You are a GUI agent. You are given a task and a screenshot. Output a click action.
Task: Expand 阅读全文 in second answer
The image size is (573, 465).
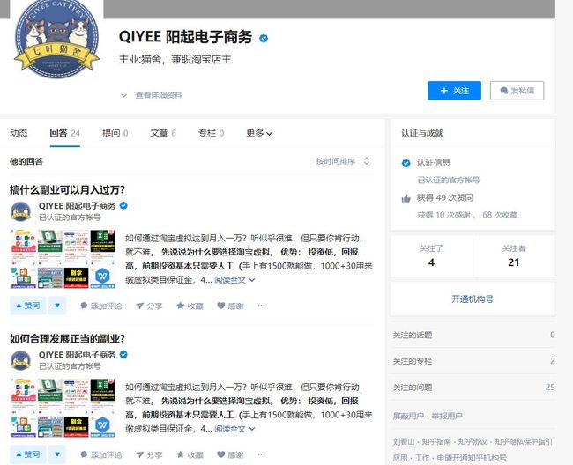click(x=234, y=429)
